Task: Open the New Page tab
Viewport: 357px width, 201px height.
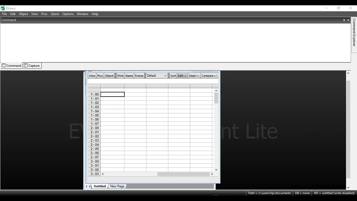Action: point(117,186)
